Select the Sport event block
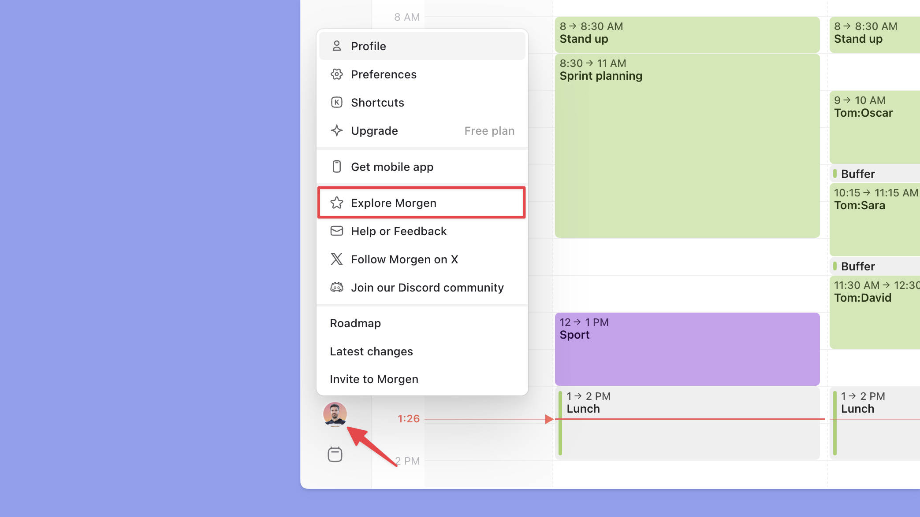This screenshot has height=517, width=920. 687,349
